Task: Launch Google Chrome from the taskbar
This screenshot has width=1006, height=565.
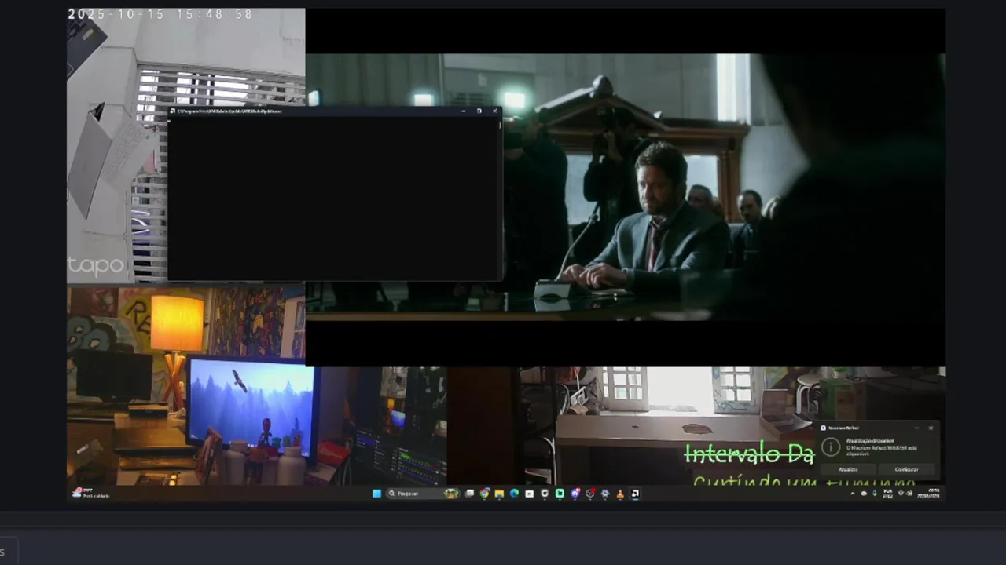Action: tap(484, 494)
